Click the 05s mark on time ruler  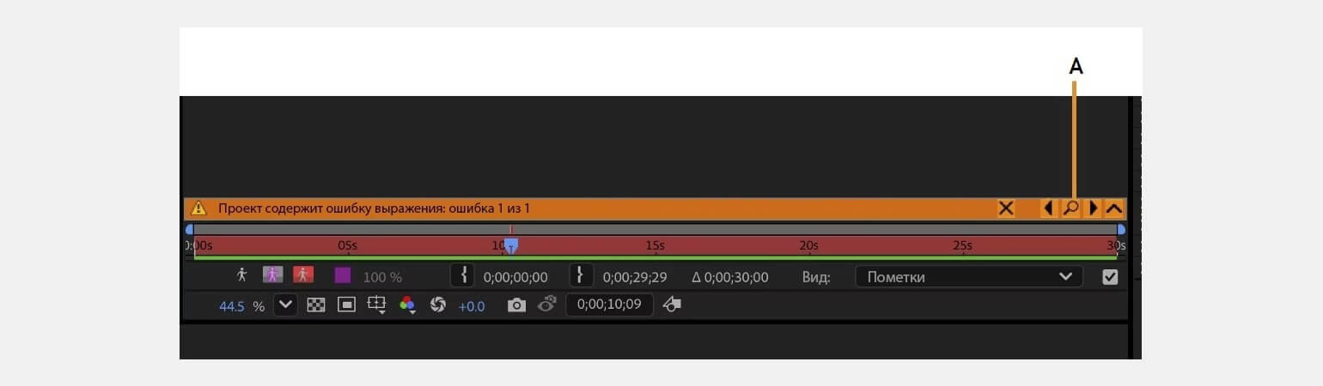(x=347, y=246)
